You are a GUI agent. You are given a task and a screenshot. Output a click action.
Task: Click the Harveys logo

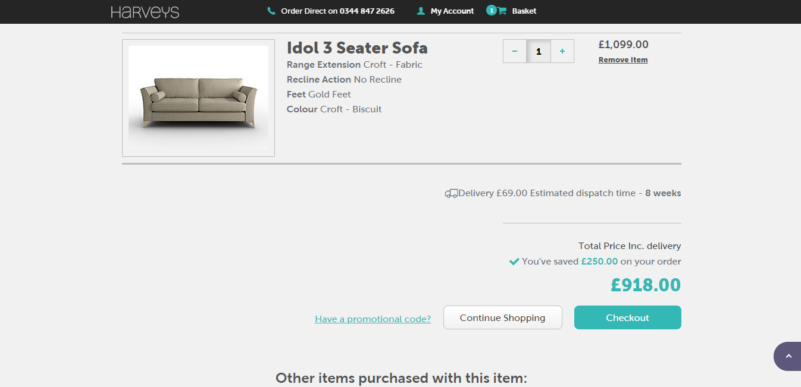(x=145, y=12)
